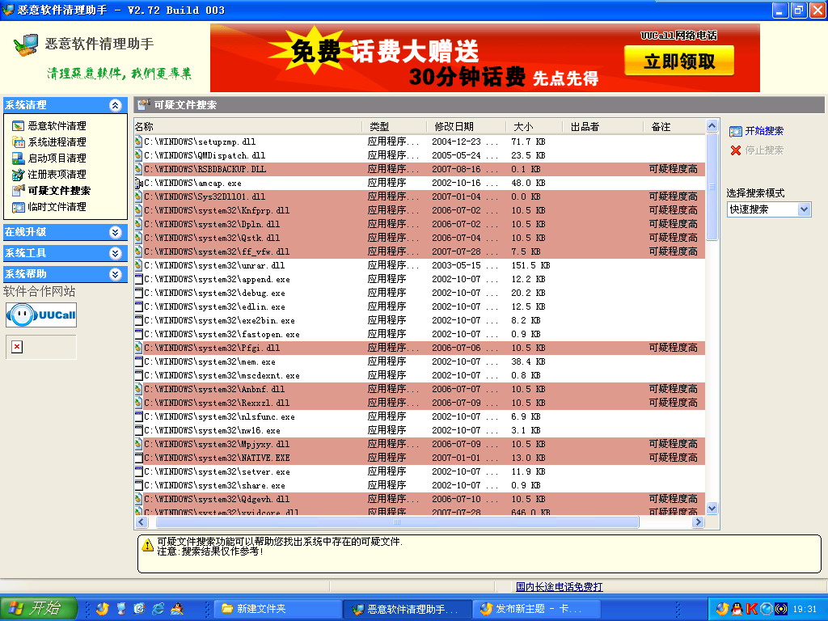Select row C:\WINDOWS\RSBDBACKUP.DLL

420,169
